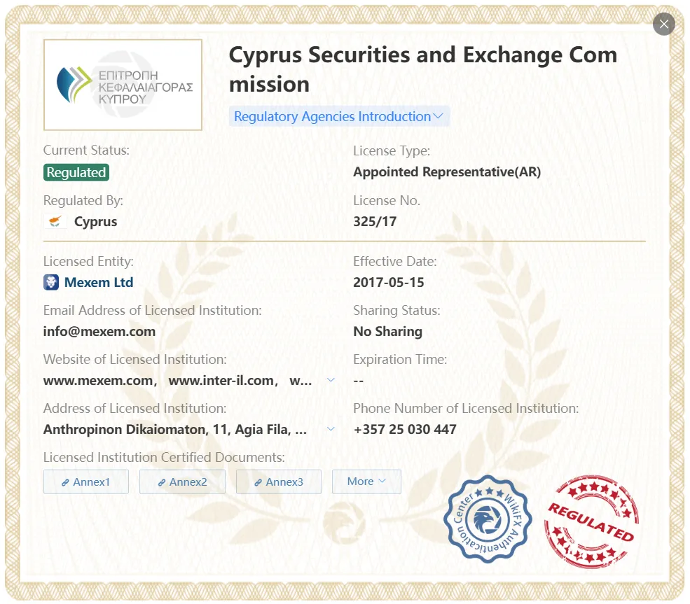Viewport: 690px width, 604px height.
Task: Close the license certificate popup
Action: tap(663, 24)
